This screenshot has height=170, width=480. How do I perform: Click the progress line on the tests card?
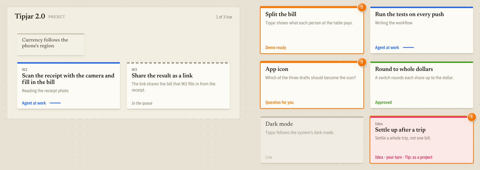click(x=408, y=47)
